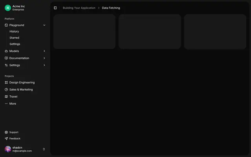Open the shadcn user account switcher
The width and height of the screenshot is (251, 157).
pyautogui.click(x=25, y=149)
